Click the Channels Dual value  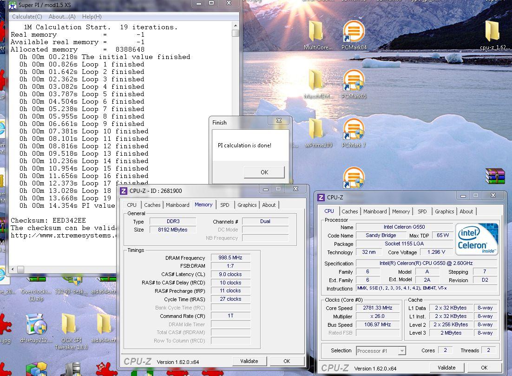(265, 221)
